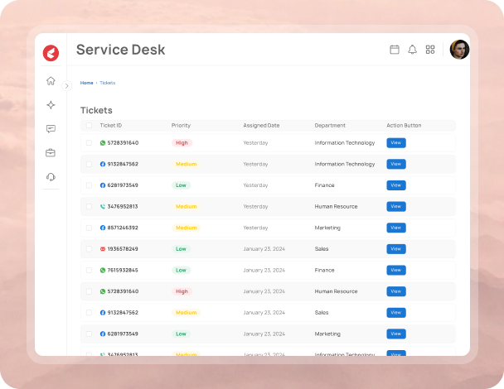The height and width of the screenshot is (389, 504).
Task: Click the Priority column header
Action: (181, 126)
